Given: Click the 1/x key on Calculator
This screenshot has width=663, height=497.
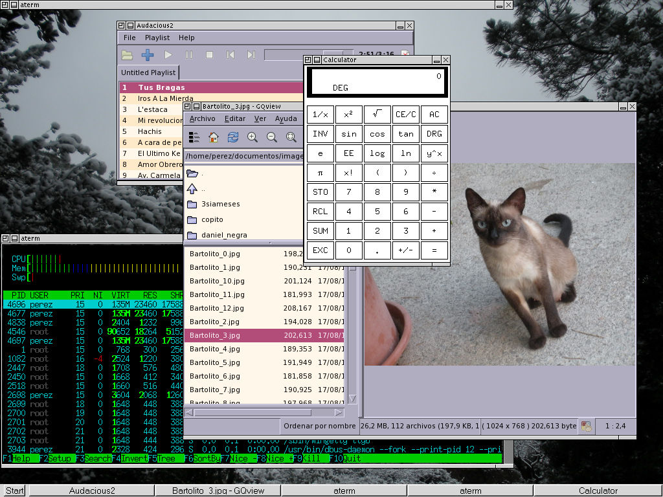Looking at the screenshot, I should (x=320, y=115).
